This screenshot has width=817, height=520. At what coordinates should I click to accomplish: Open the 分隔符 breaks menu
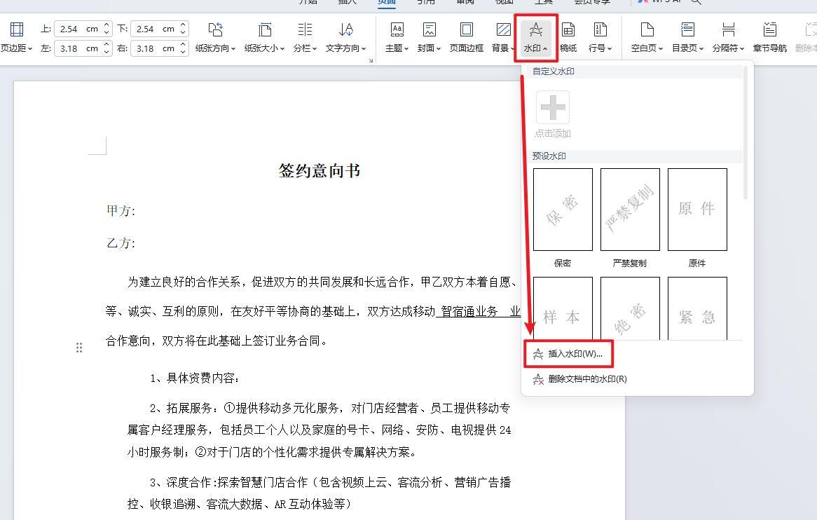pos(728,36)
